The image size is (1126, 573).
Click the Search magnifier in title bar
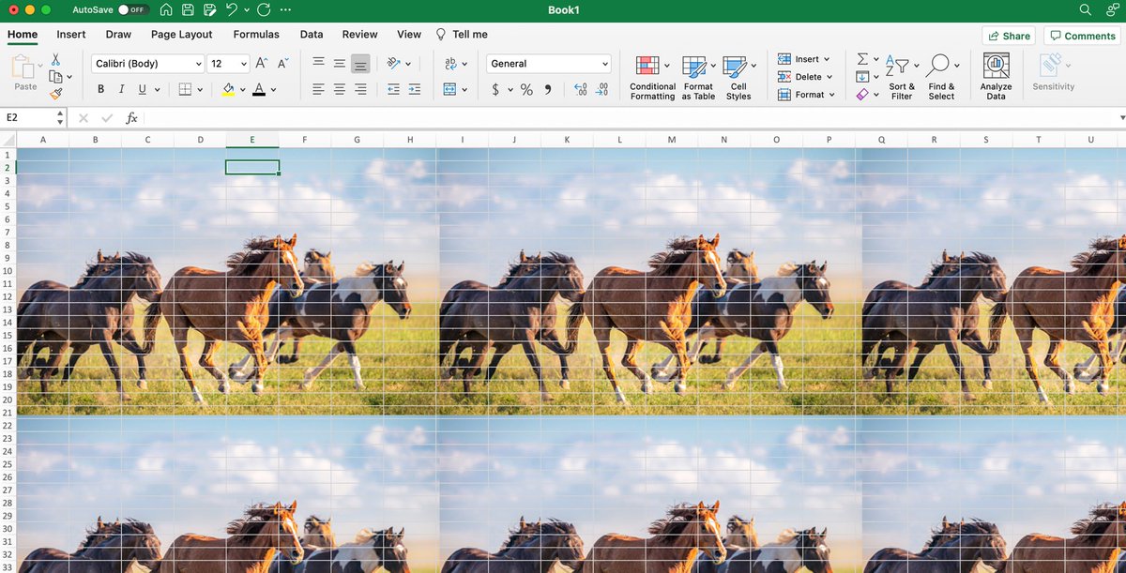[1086, 9]
